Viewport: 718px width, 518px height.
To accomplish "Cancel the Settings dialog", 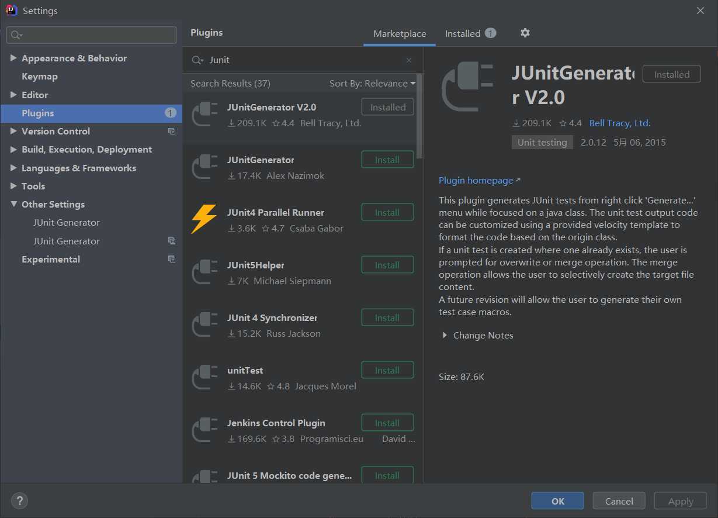I will (x=619, y=501).
